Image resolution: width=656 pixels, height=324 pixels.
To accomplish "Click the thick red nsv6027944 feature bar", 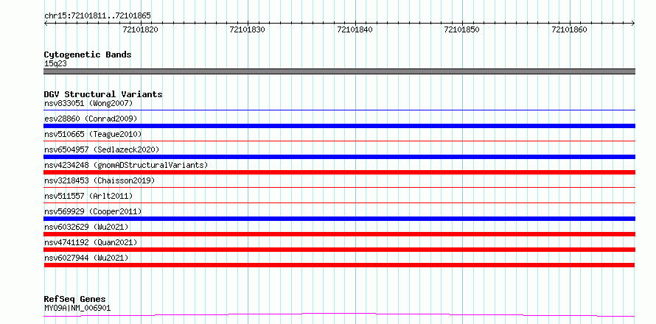I will (x=339, y=265).
